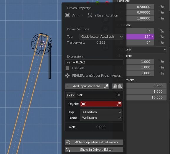Click Add Input Variable button

click(x=84, y=86)
